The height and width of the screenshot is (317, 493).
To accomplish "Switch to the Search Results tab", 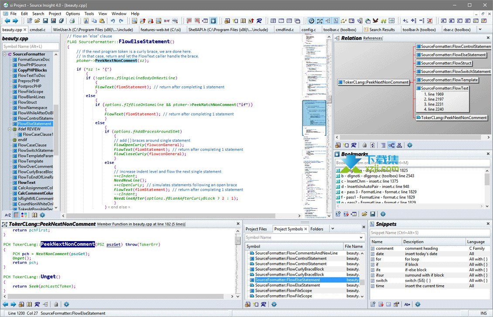I will [x=379, y=30].
